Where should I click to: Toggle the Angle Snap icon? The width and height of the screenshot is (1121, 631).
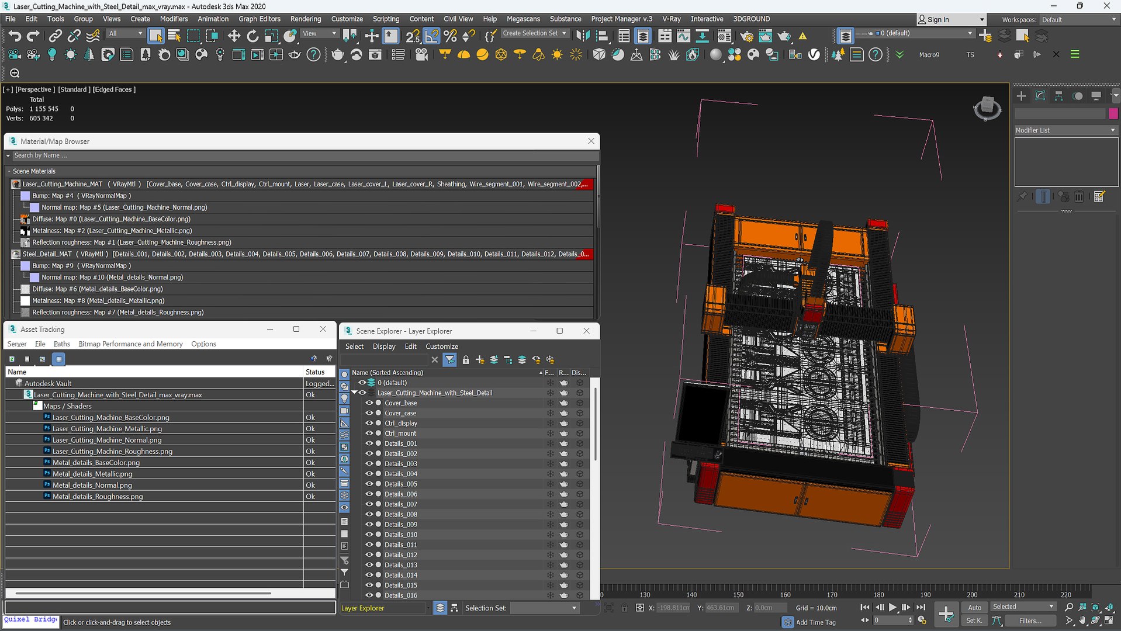pyautogui.click(x=431, y=36)
